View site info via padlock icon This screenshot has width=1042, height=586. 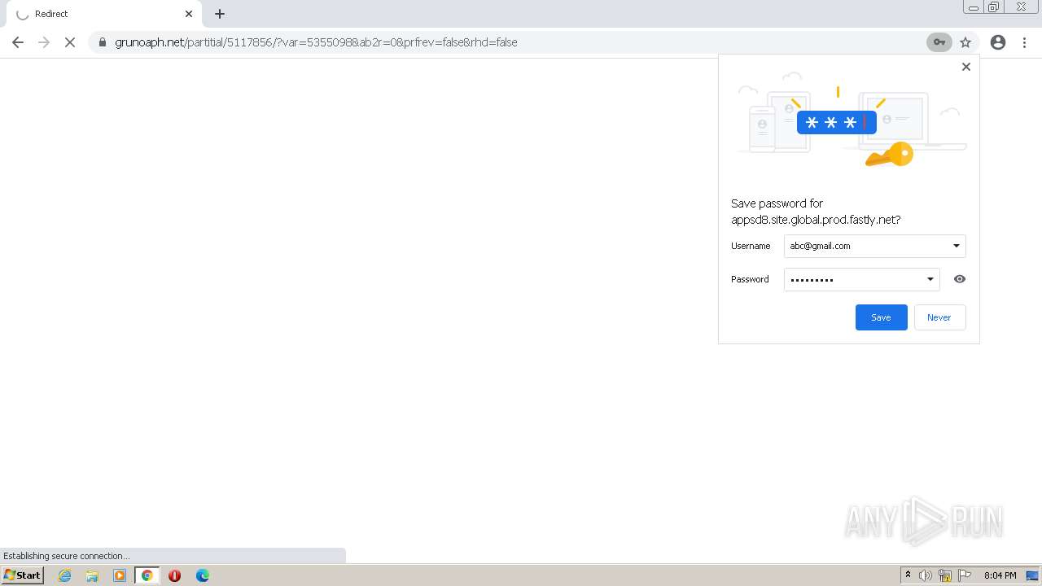(103, 42)
